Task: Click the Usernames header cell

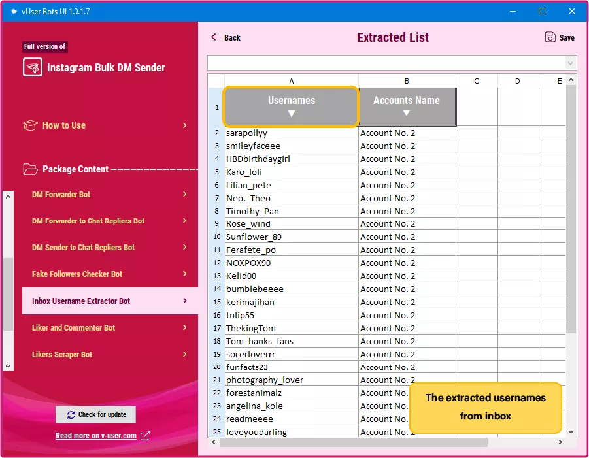Action: click(291, 107)
